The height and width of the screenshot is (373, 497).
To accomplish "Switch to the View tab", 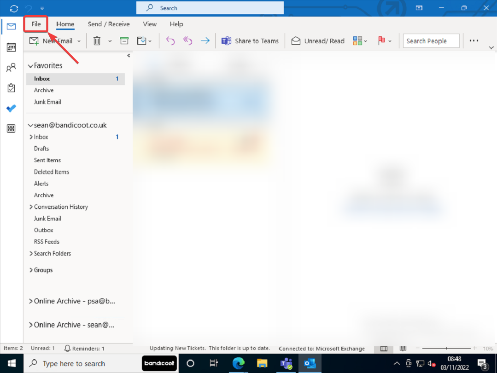I will coord(149,24).
